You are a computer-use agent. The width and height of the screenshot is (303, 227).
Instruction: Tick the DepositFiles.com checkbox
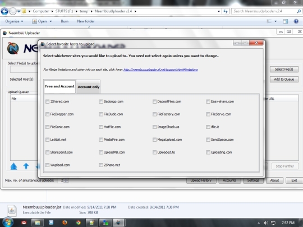point(154,101)
